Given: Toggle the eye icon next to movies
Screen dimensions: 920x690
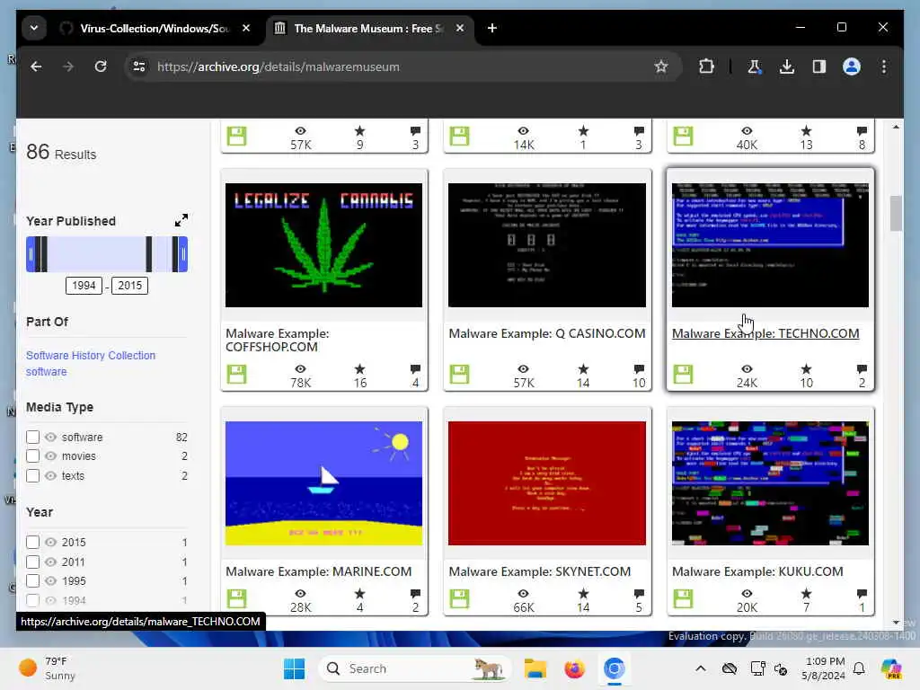Looking at the screenshot, I should (x=51, y=456).
